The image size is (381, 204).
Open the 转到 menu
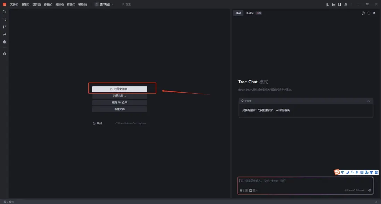click(60, 4)
